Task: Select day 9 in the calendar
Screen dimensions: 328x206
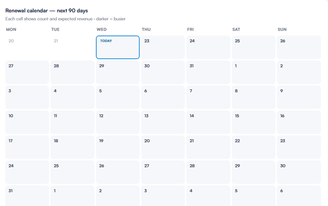Action: (x=299, y=97)
